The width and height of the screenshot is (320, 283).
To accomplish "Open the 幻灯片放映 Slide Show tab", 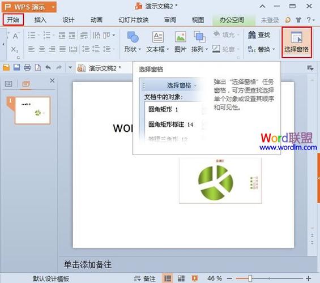I will 134,20.
